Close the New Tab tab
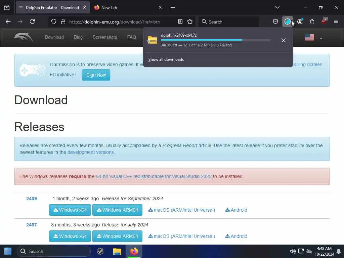 [x=160, y=7]
